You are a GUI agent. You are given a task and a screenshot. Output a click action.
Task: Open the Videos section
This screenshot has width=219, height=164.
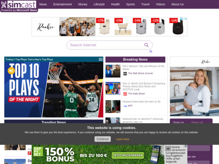click(x=160, y=4)
